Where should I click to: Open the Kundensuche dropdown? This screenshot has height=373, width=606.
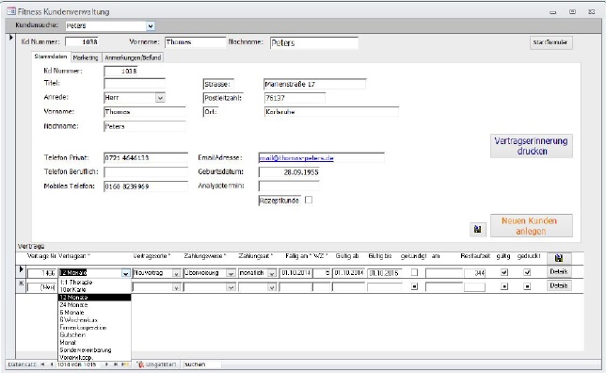tap(151, 26)
